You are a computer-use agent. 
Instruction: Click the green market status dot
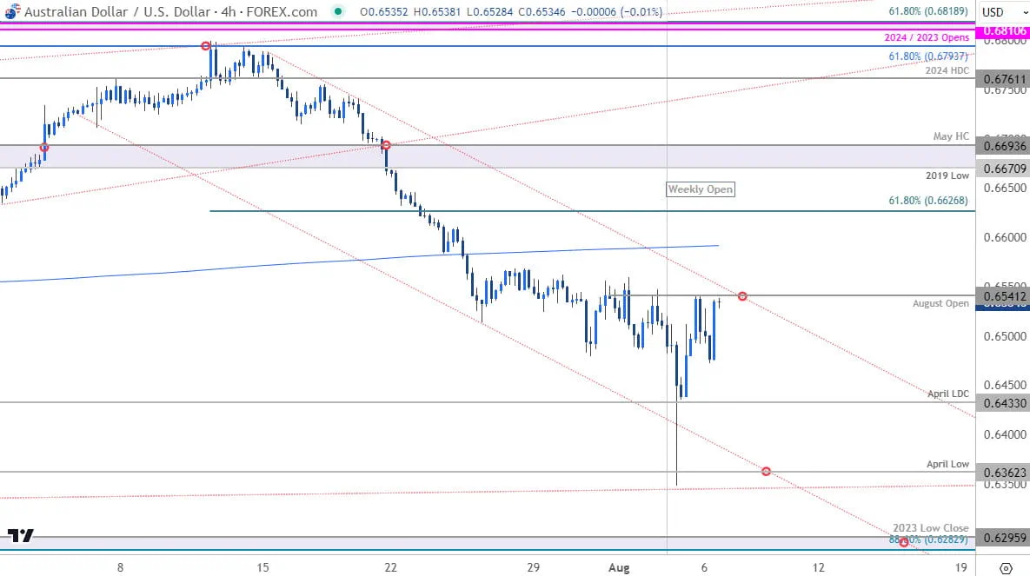[x=337, y=11]
